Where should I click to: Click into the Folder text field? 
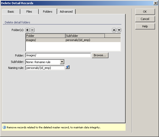pos(58,55)
